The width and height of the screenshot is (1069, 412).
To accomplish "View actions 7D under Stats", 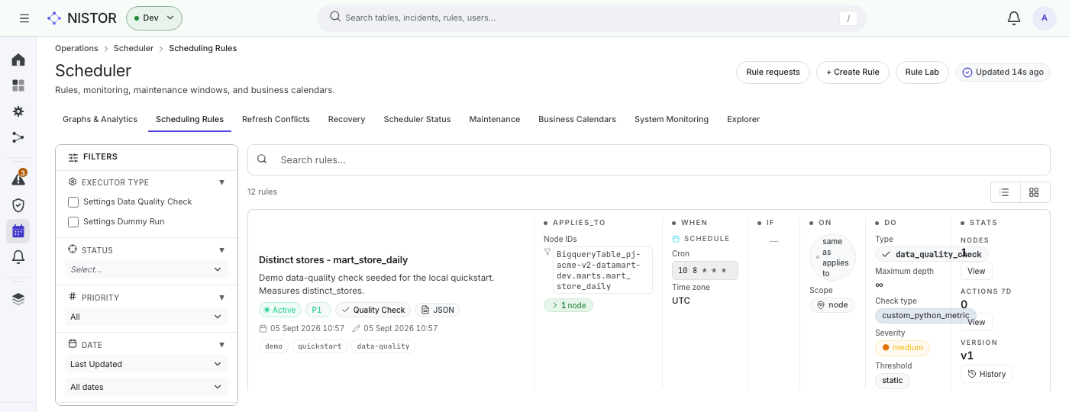I will click(x=976, y=322).
